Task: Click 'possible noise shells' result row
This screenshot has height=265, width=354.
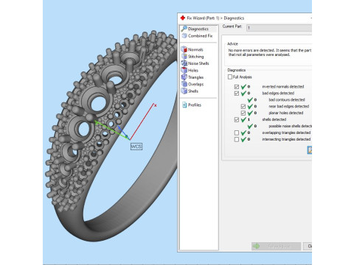Action: pos(280,126)
